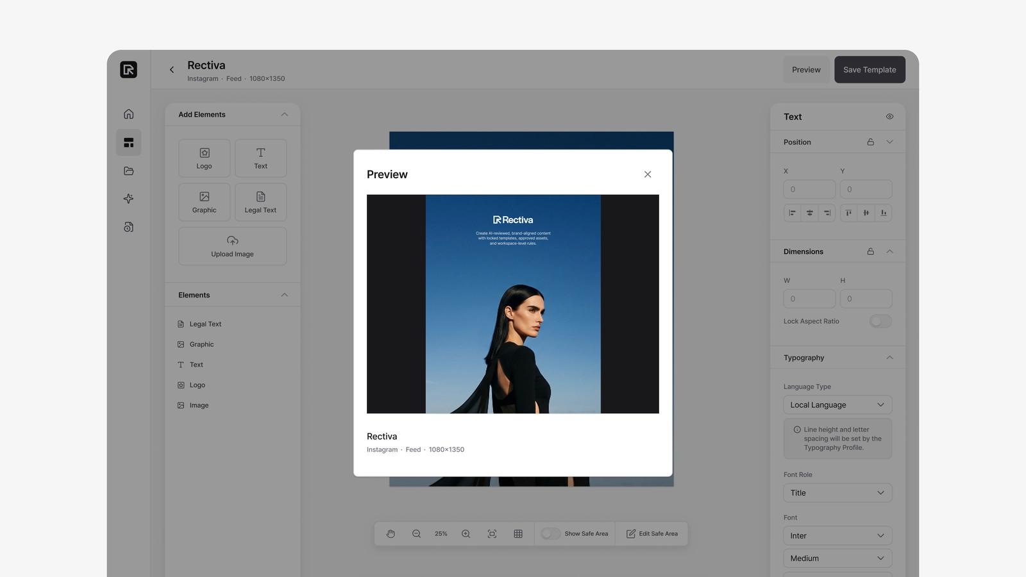
Task: Click the Y position input field
Action: pos(866,189)
